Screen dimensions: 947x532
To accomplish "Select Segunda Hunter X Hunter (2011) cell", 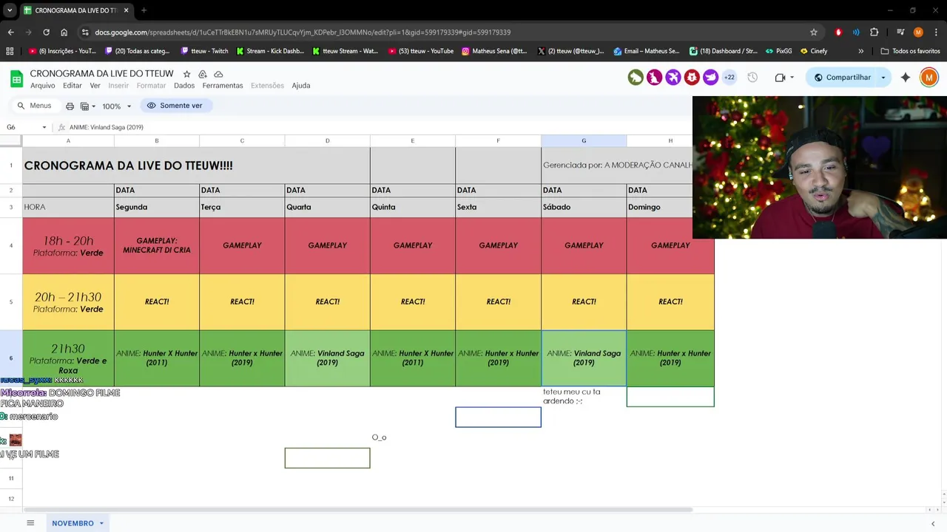I will tap(157, 358).
